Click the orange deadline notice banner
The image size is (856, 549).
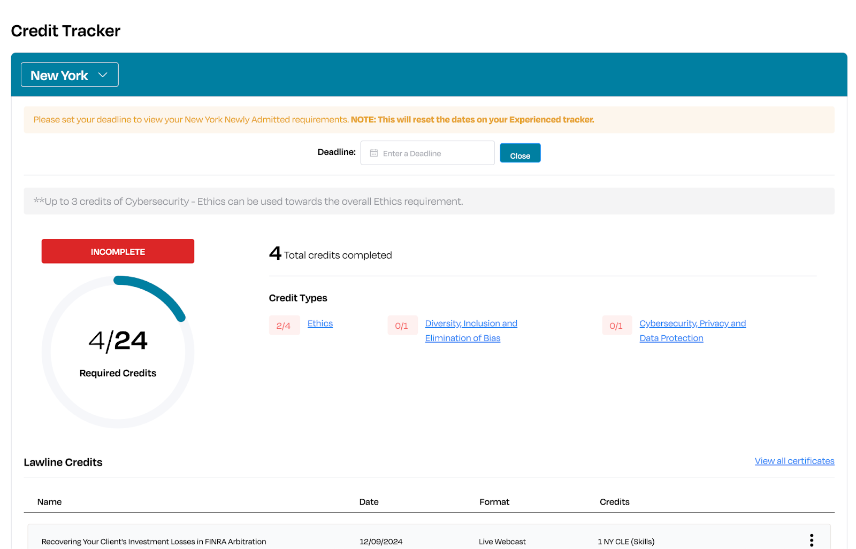coord(428,120)
